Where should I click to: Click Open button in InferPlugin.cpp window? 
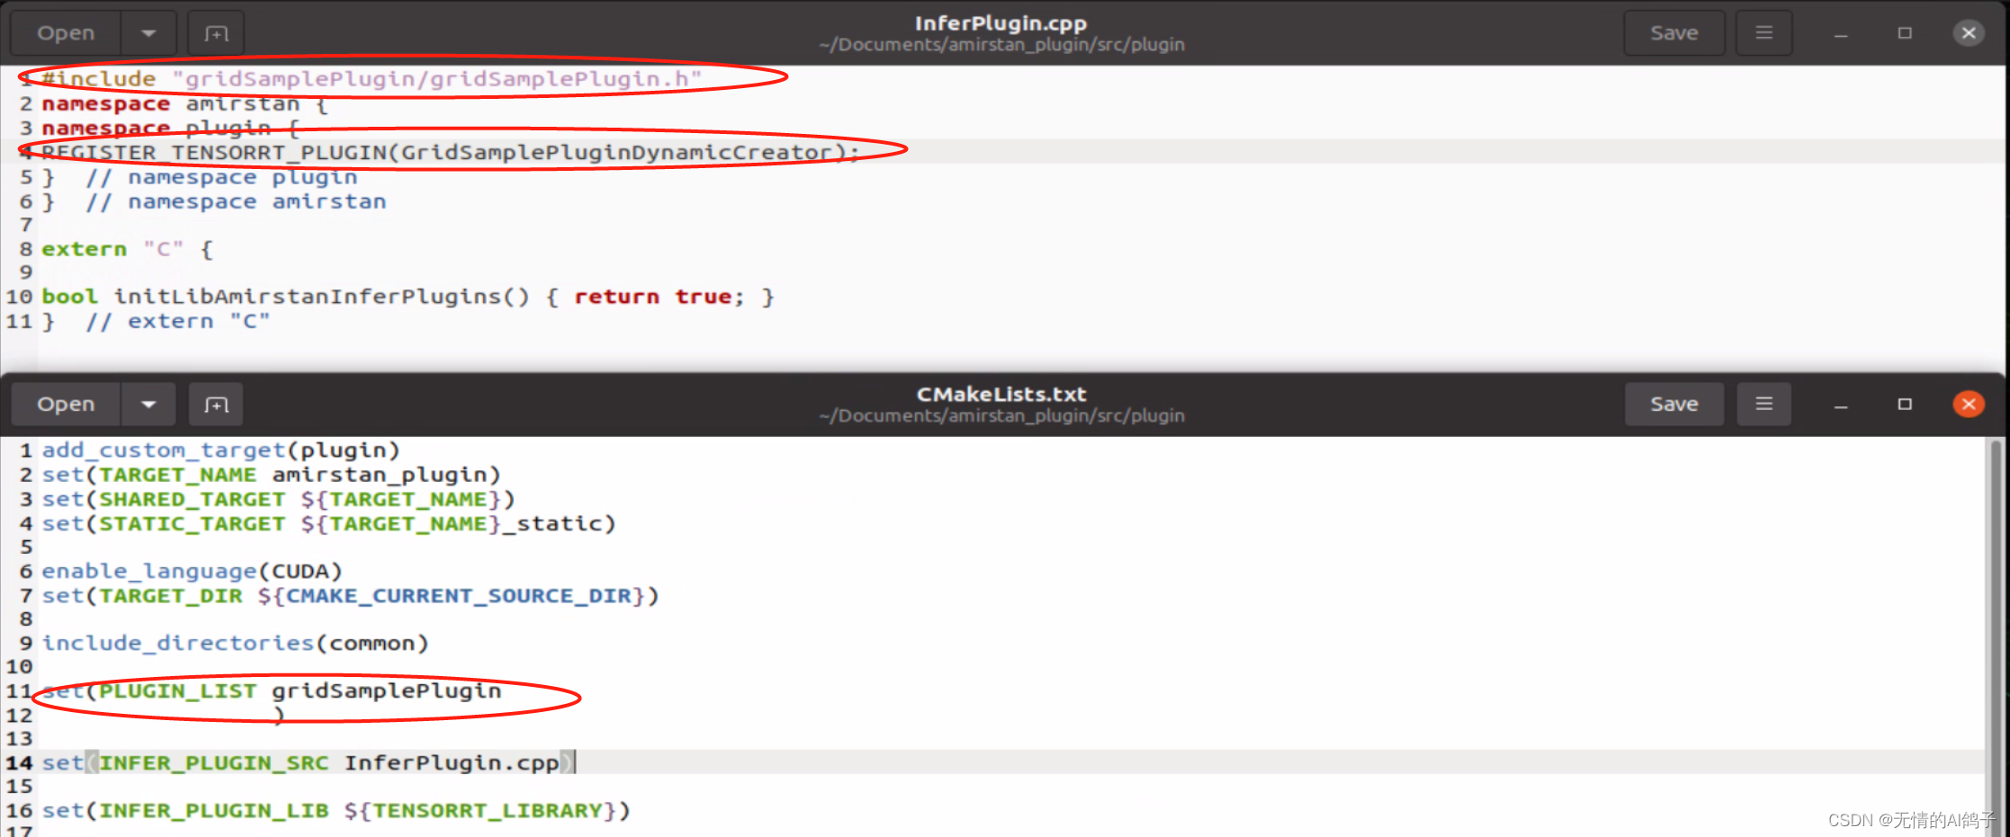66,33
